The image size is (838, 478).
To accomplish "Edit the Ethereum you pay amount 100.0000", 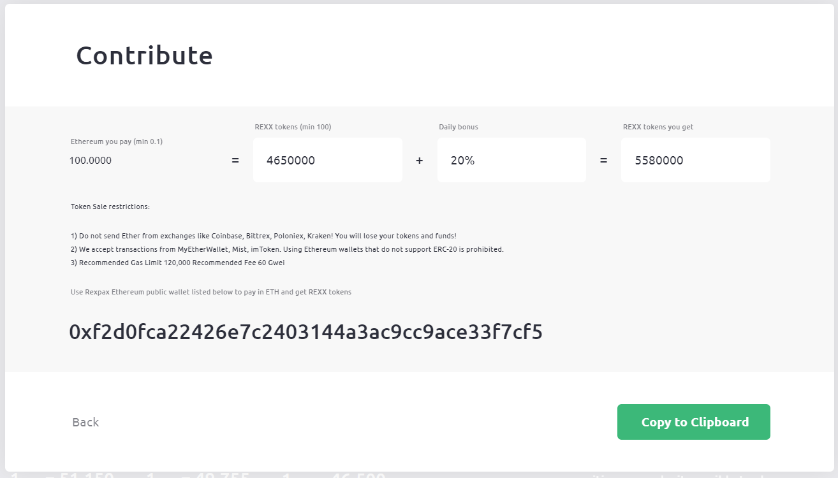I will pyautogui.click(x=91, y=161).
